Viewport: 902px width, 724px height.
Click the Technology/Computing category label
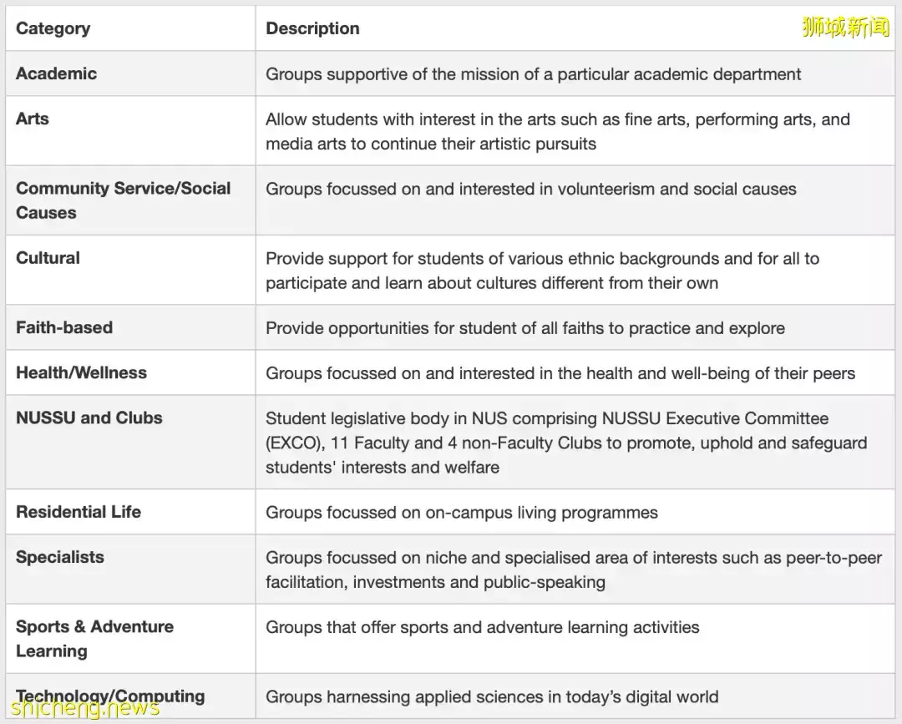pyautogui.click(x=110, y=696)
